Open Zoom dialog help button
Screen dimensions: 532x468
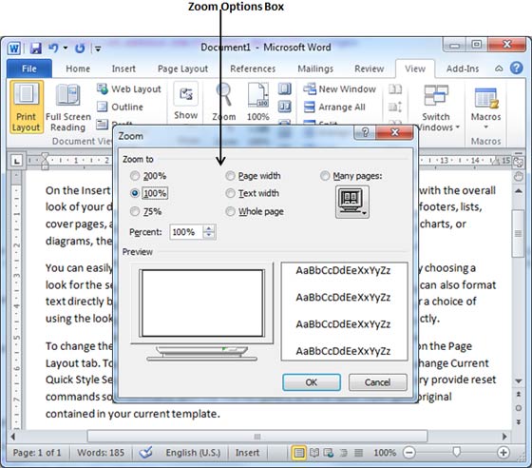(x=365, y=132)
